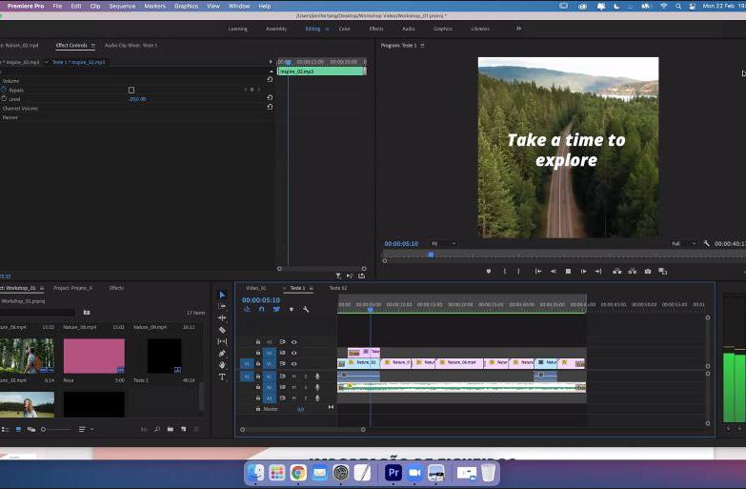Select the Selection tool arrow
The height and width of the screenshot is (489, 746).
(x=222, y=295)
